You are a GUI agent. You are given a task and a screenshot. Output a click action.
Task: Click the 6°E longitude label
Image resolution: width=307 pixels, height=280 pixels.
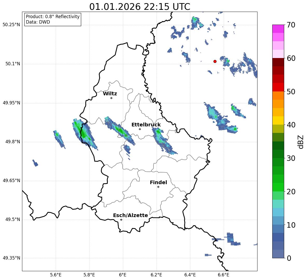coord(123,275)
